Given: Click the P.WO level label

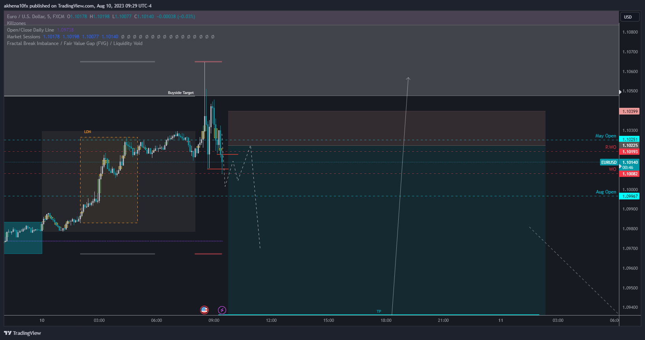Looking at the screenshot, I should click(x=611, y=147).
